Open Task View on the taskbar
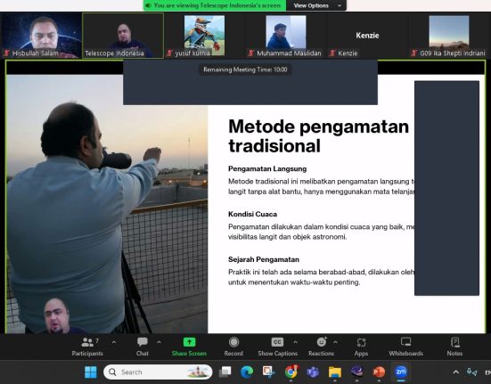 (x=225, y=372)
